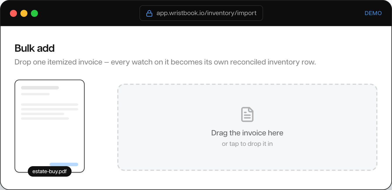Viewport: 392px width, 190px height.
Task: Click the yellow minimize window button
Action: pos(24,13)
